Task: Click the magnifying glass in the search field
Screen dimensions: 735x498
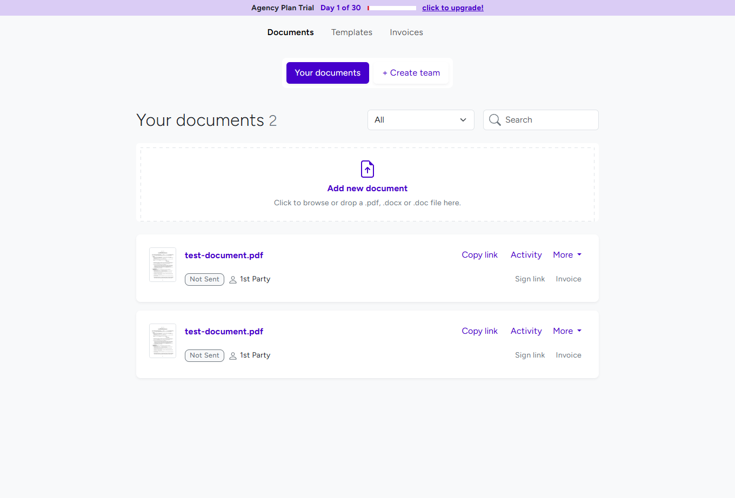Action: tap(495, 119)
